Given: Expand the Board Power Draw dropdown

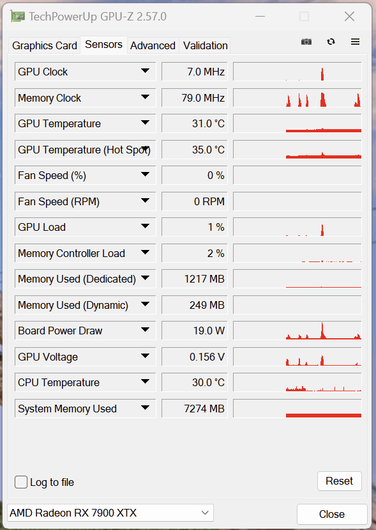Looking at the screenshot, I should 145,330.
